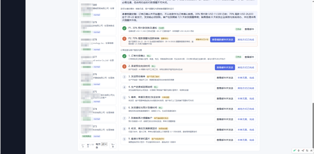Image resolution: width=314 pixels, height=154 pixels.
Task: Click the translate icon in floating toolbar
Action: click(307, 151)
